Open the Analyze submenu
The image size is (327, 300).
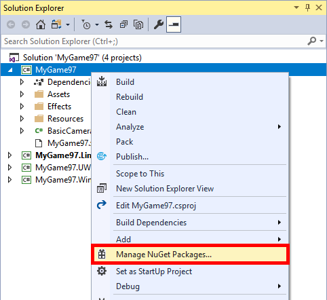coord(190,127)
